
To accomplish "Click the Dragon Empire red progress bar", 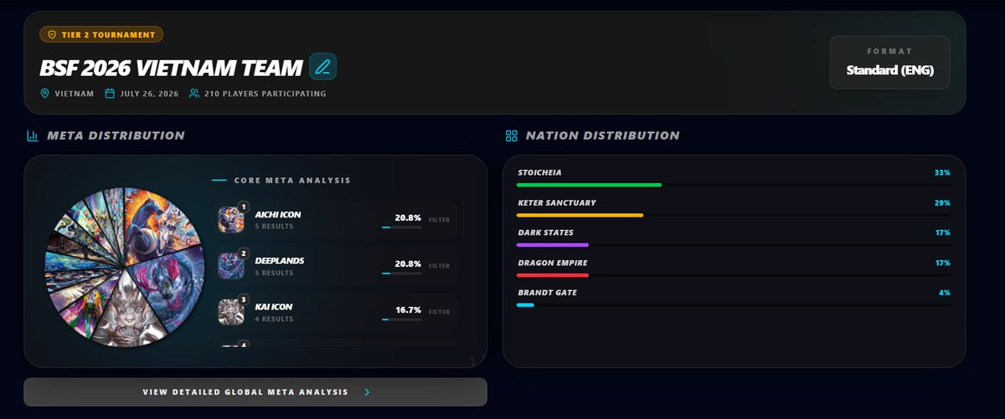I will coord(553,275).
